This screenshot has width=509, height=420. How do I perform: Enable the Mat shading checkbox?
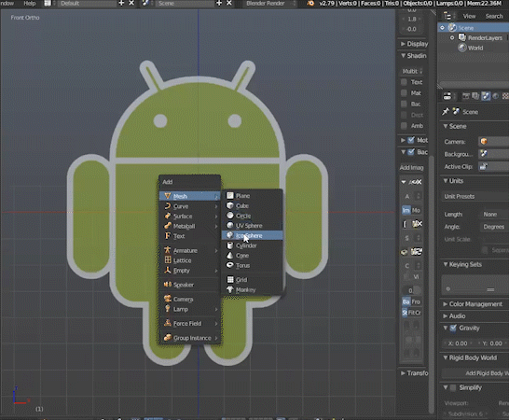pos(404,93)
